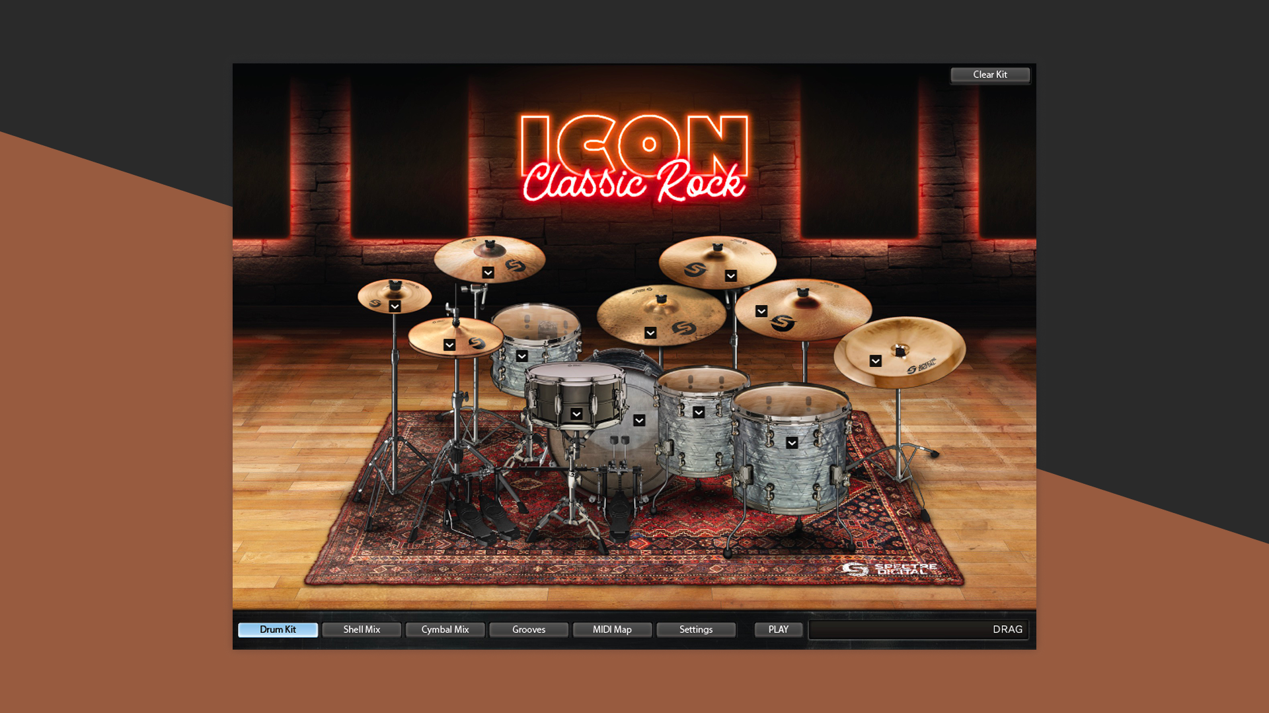The height and width of the screenshot is (713, 1269).
Task: Open the Grooves tab
Action: (x=529, y=630)
